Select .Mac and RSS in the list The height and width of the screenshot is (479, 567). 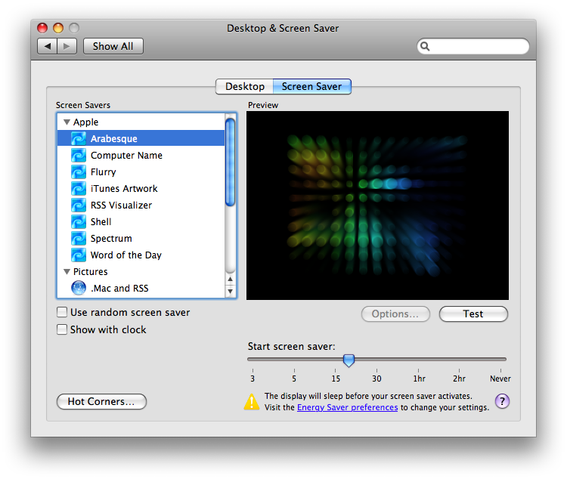point(141,288)
